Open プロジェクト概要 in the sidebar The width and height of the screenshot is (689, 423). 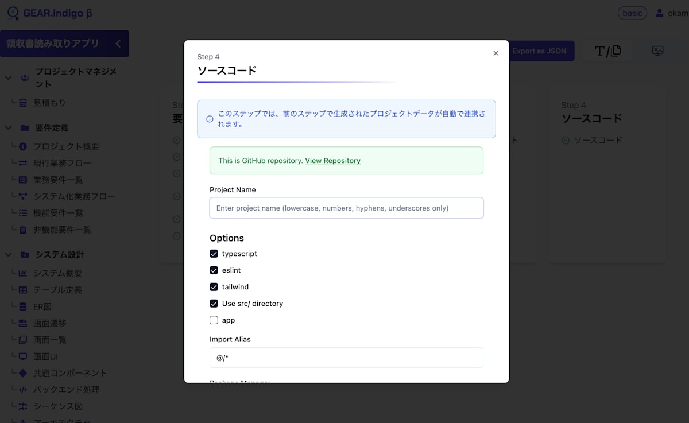click(66, 146)
